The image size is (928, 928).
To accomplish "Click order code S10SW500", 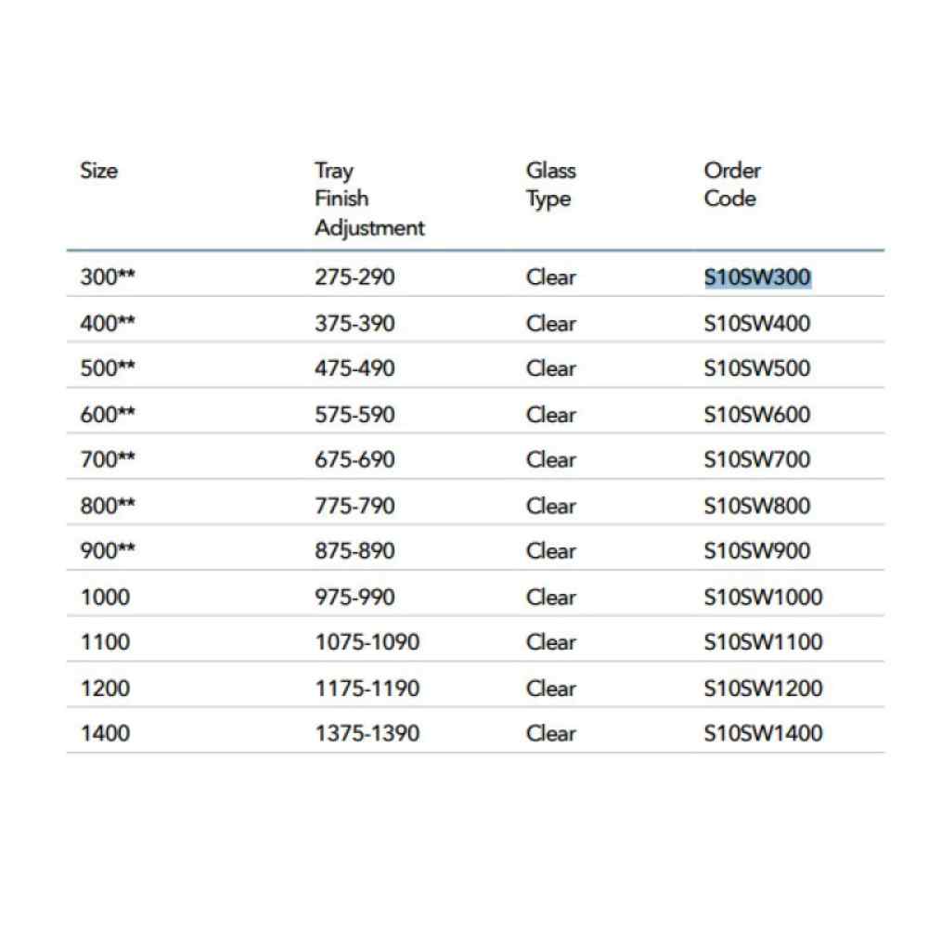I will 757,368.
